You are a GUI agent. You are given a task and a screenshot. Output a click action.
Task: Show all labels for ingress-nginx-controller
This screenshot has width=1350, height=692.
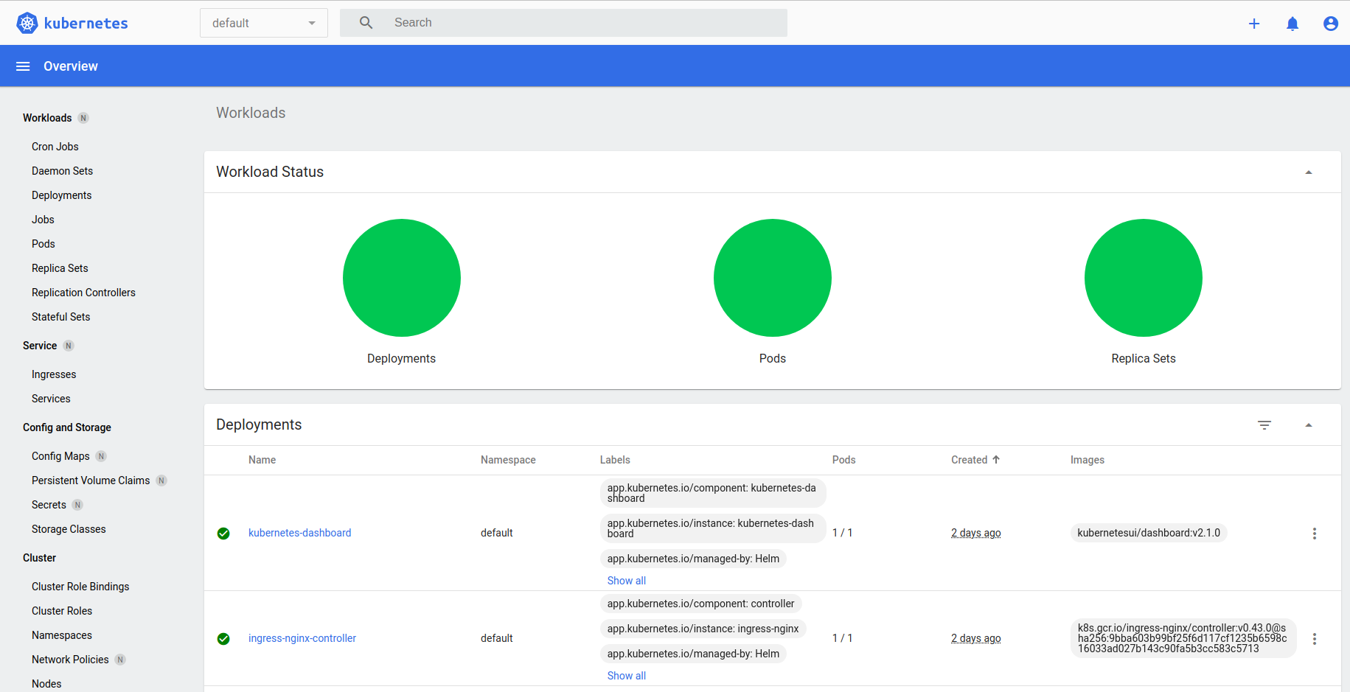click(x=627, y=676)
